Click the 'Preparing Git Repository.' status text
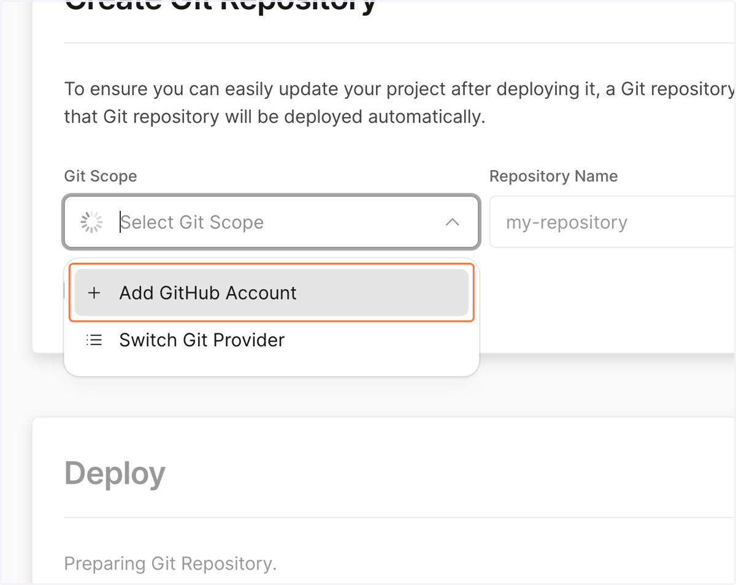The width and height of the screenshot is (736, 585). 171,564
